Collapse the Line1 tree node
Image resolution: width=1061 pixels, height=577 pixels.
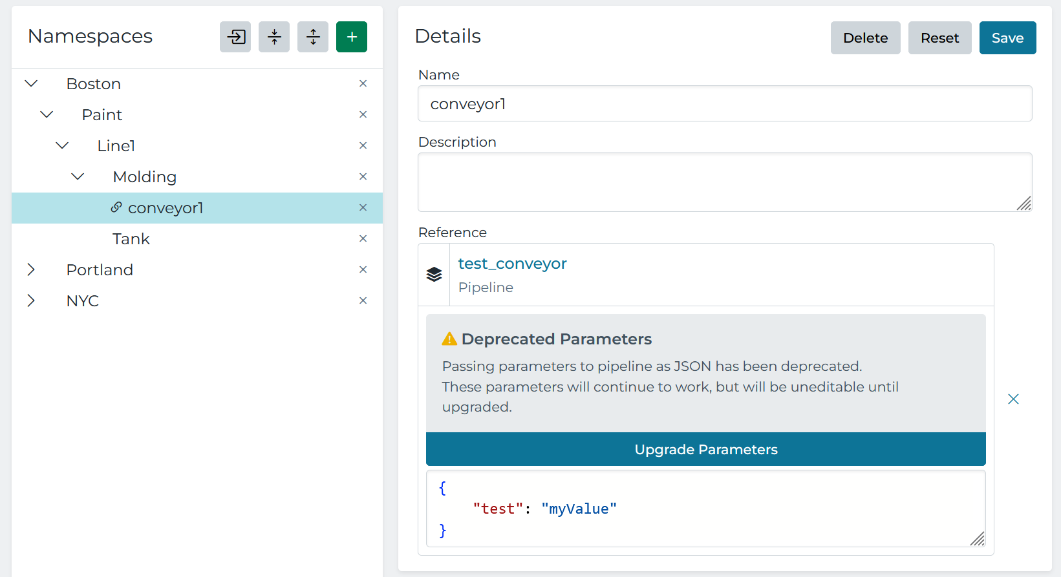(62, 145)
